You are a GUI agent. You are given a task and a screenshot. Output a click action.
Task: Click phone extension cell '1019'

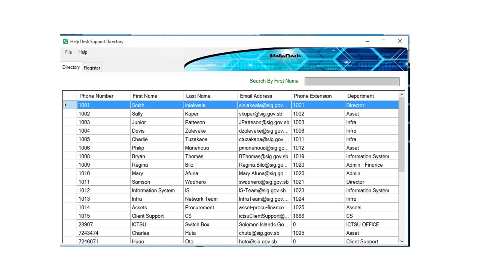click(318, 157)
